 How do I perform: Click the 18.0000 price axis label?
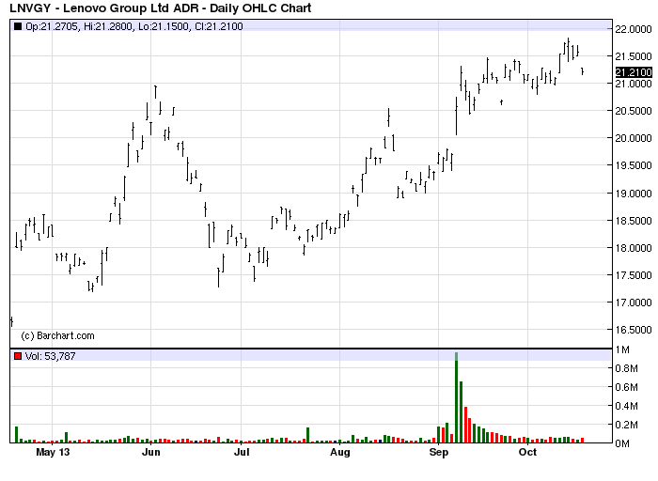(x=634, y=248)
